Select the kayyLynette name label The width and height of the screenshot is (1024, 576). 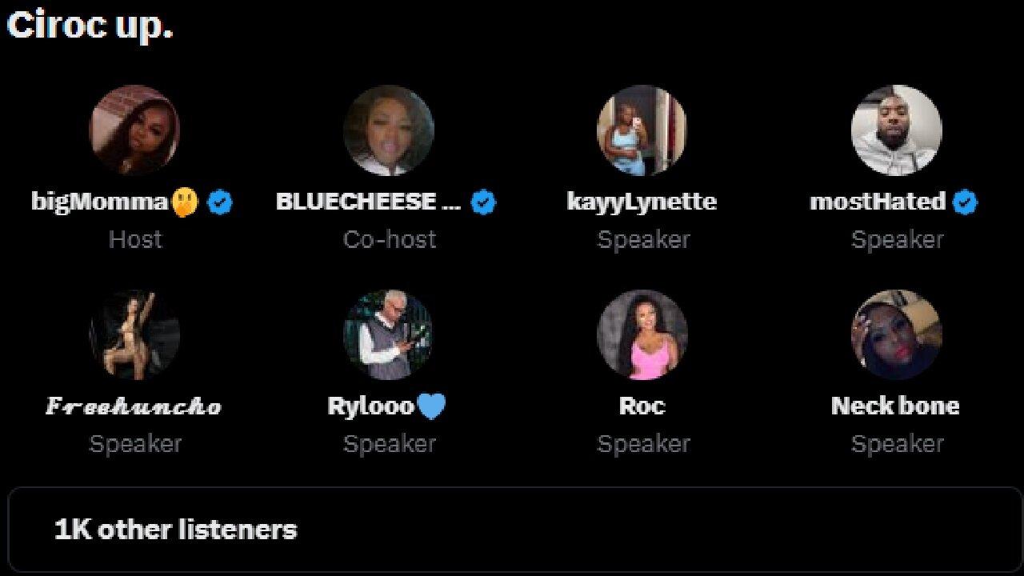[x=642, y=202]
